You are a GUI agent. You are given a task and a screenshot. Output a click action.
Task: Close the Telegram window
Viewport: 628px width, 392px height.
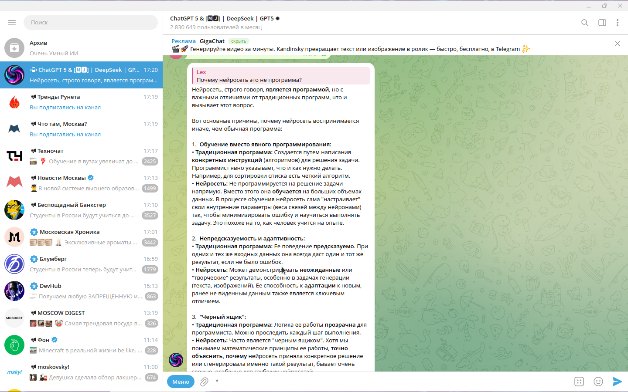620,6
